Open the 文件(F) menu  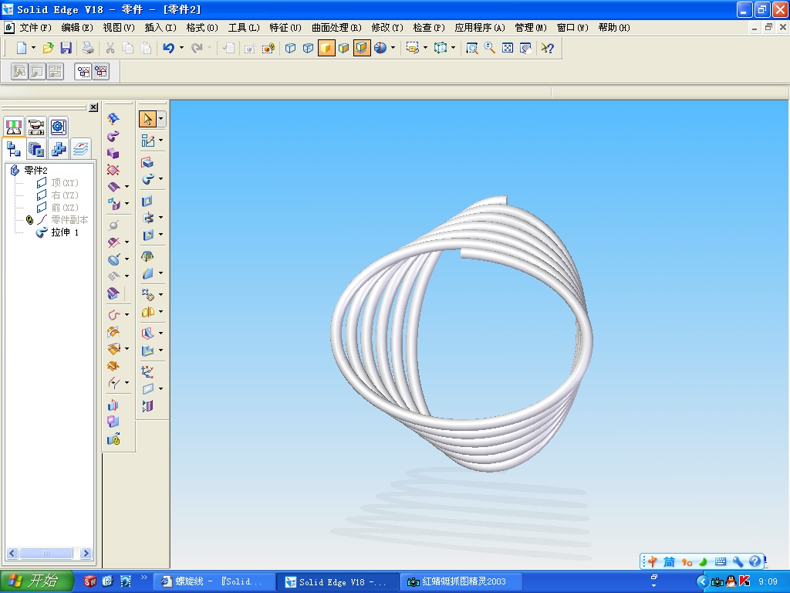(35, 28)
